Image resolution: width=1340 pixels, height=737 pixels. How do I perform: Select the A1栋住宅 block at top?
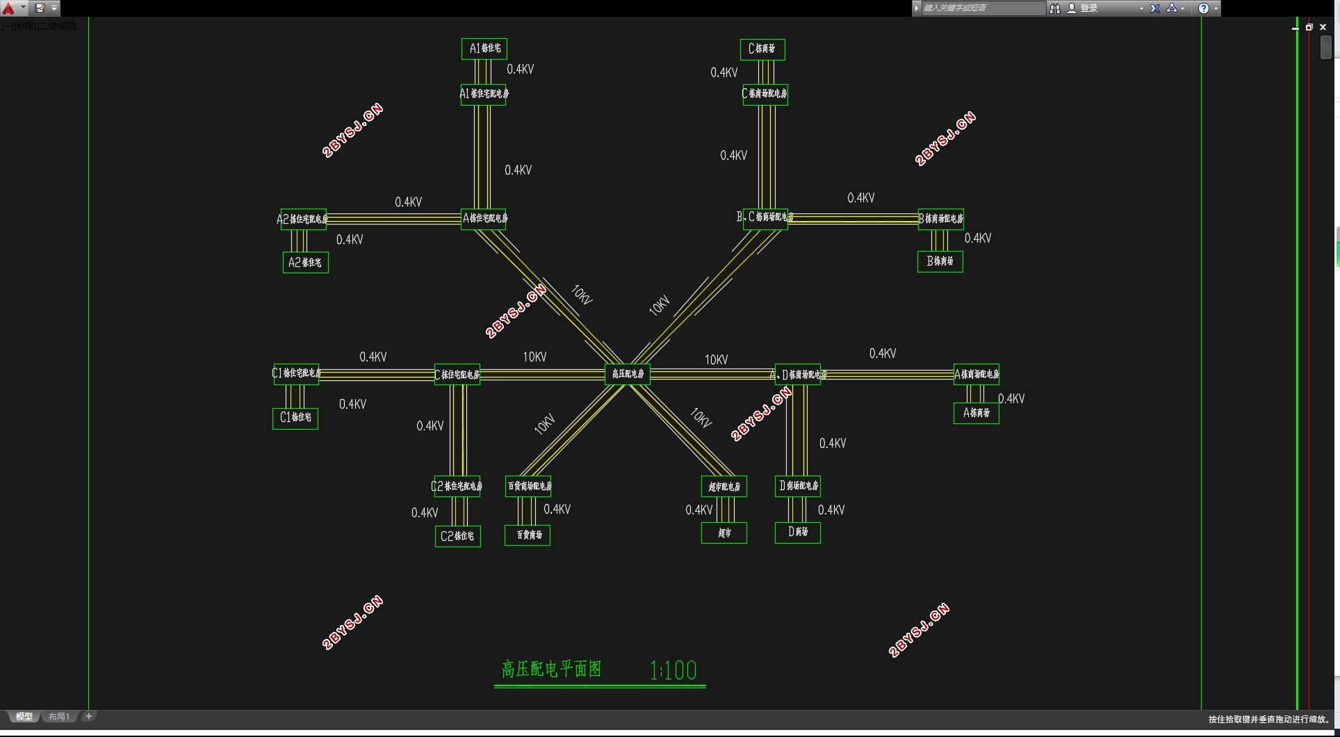coord(484,49)
